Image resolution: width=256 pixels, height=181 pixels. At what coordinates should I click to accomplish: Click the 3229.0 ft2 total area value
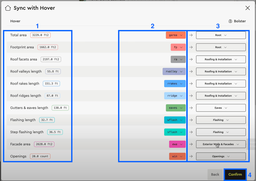point(41,35)
